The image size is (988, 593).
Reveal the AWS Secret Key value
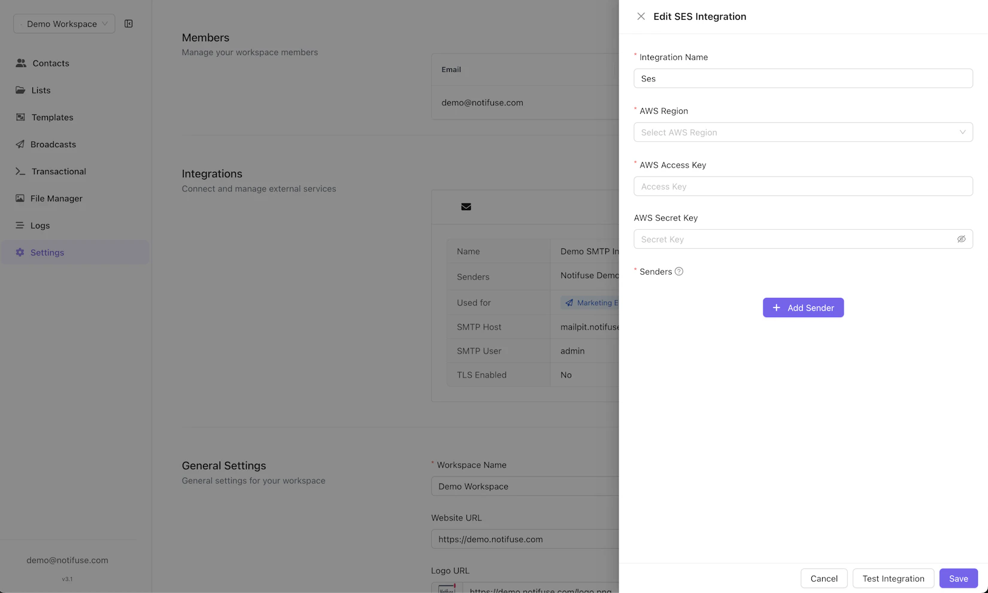point(962,239)
